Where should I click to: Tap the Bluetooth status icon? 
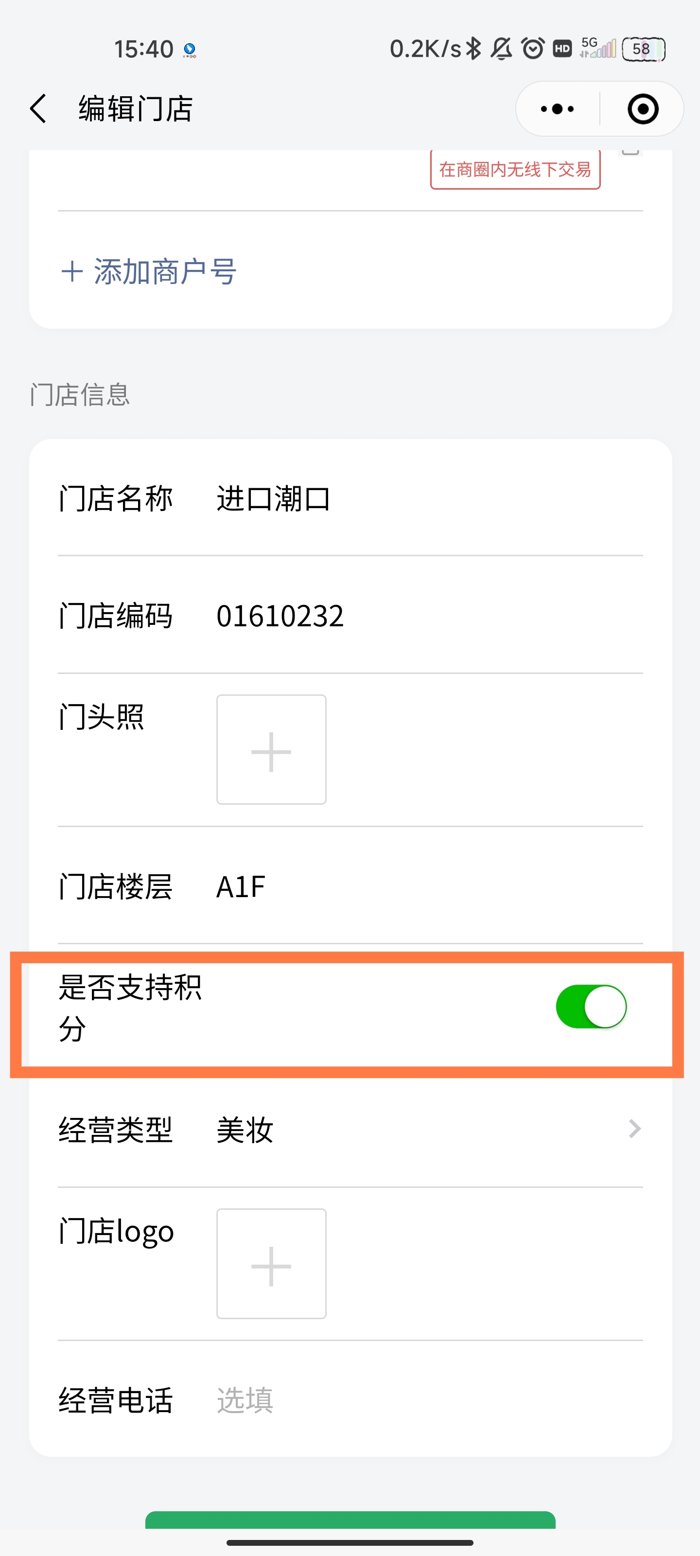[473, 48]
